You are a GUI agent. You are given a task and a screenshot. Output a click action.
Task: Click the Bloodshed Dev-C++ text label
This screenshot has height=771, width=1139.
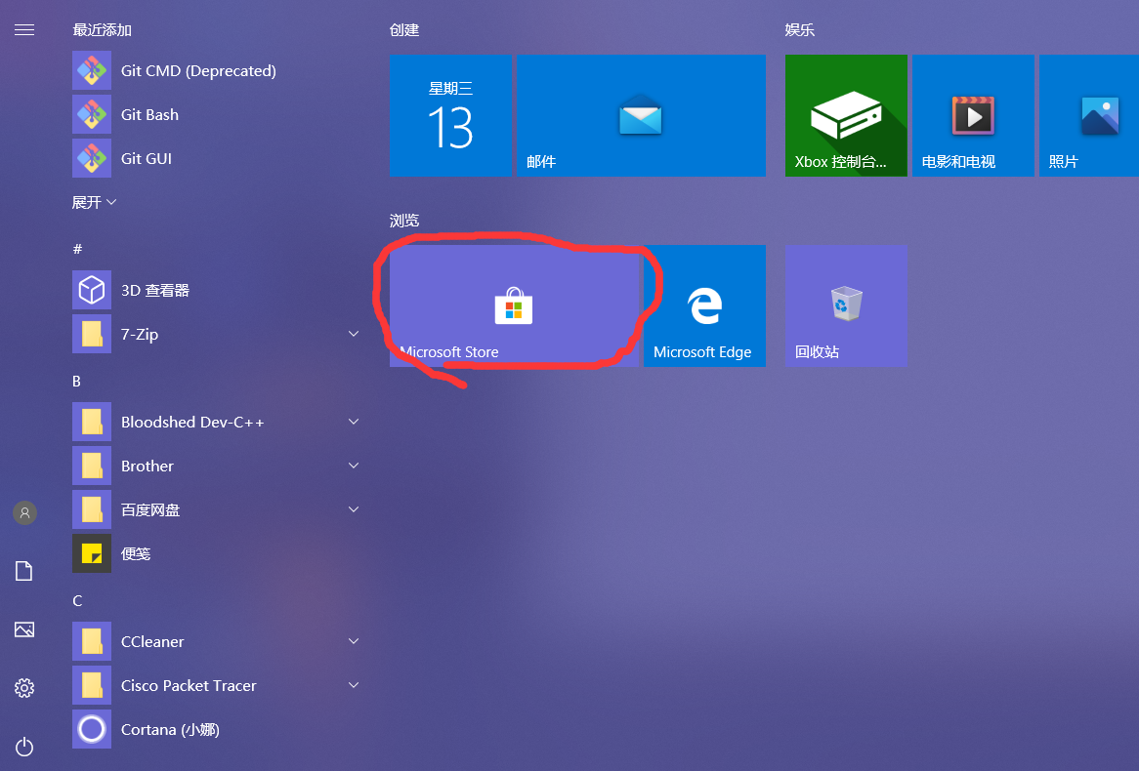pos(192,422)
